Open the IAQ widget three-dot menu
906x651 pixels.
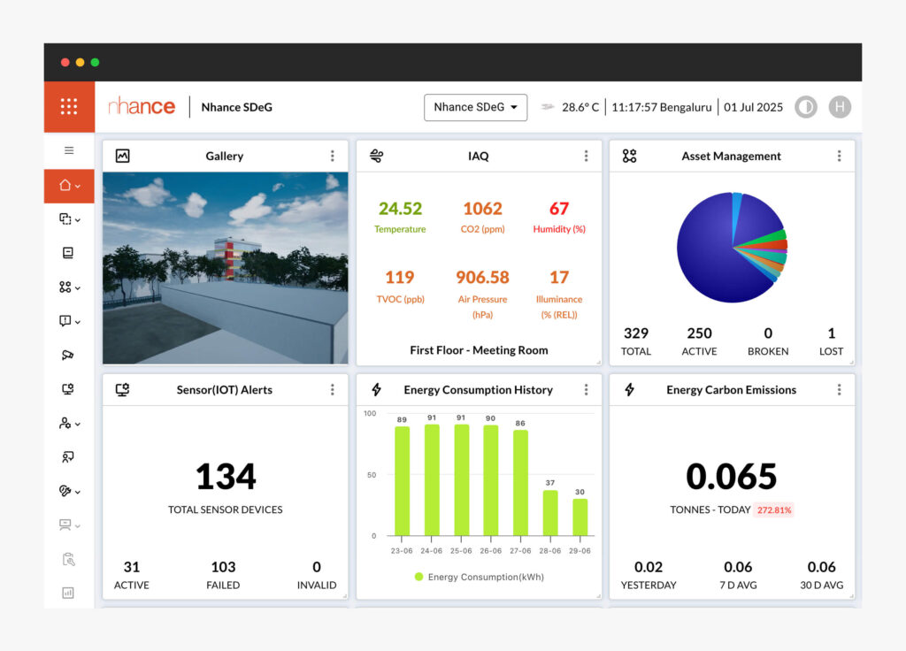[x=586, y=156]
